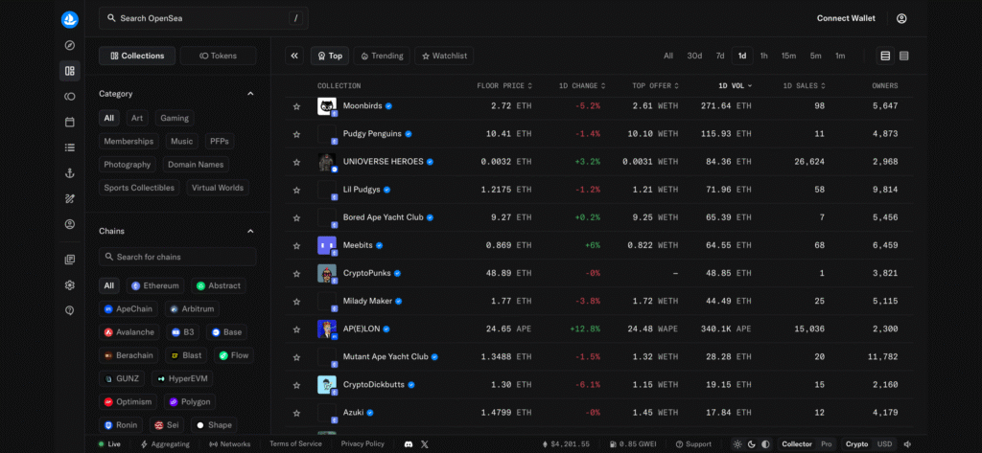
Task: Open the Terms of Service link
Action: pos(295,443)
